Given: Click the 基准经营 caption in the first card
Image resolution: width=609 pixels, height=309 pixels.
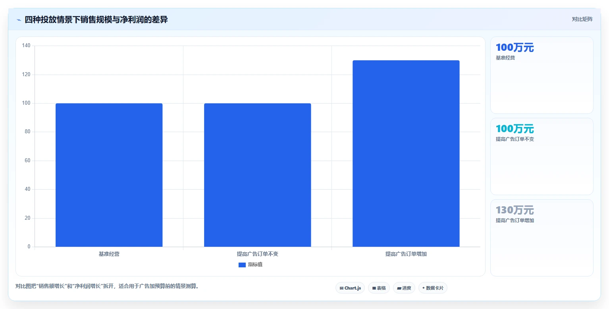Looking at the screenshot, I should tap(505, 58).
